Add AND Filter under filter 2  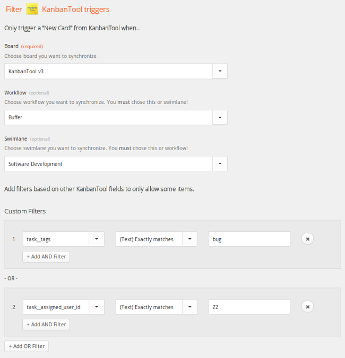46,325
